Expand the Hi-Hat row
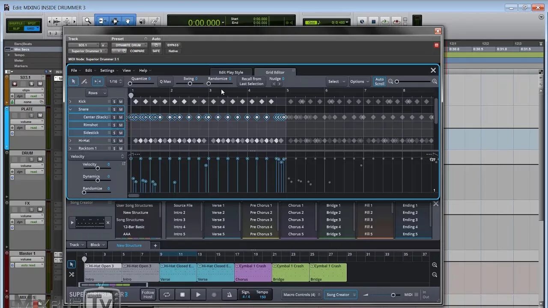548x308 pixels. pos(70,140)
